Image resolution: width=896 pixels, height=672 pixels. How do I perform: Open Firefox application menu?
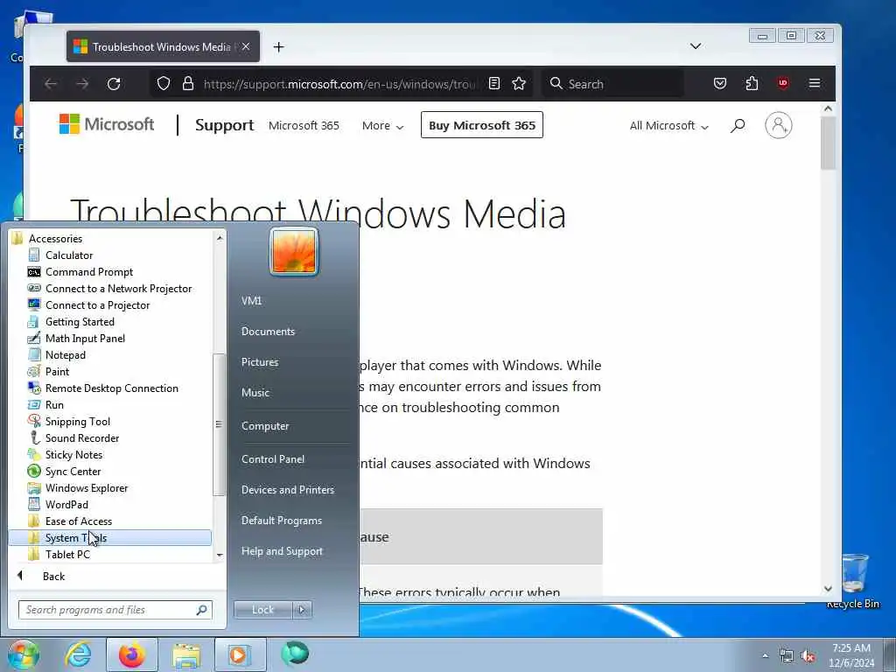click(815, 83)
